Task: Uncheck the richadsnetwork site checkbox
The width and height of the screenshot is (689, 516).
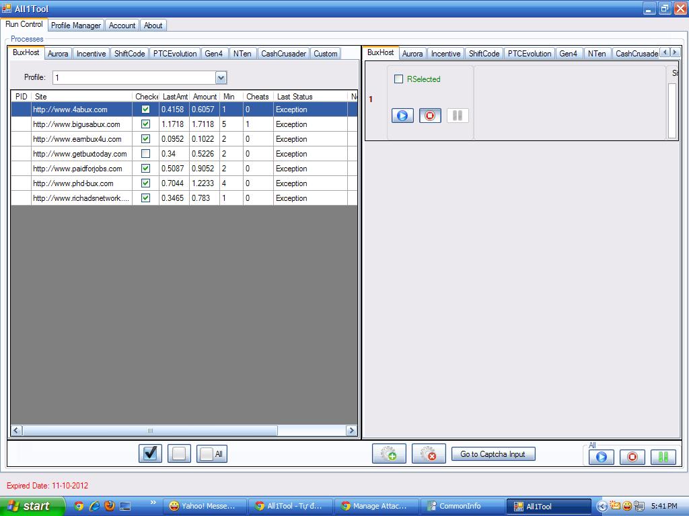Action: [145, 198]
